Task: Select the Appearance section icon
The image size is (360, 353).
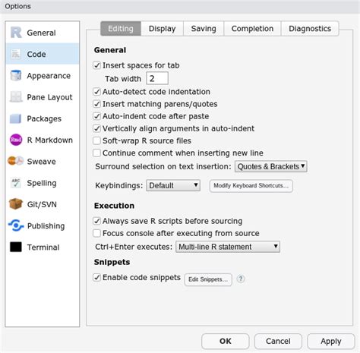Action: [x=16, y=75]
